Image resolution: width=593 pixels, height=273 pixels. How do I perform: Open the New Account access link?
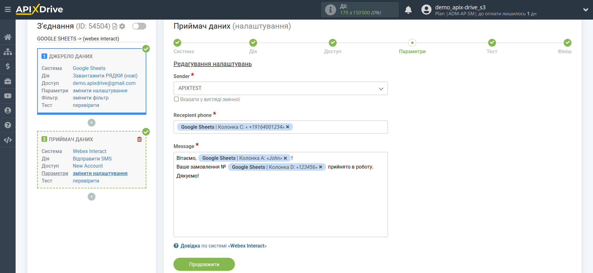pos(88,166)
